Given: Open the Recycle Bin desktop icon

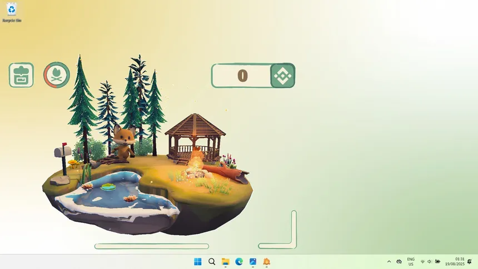Looking at the screenshot, I should [12, 12].
